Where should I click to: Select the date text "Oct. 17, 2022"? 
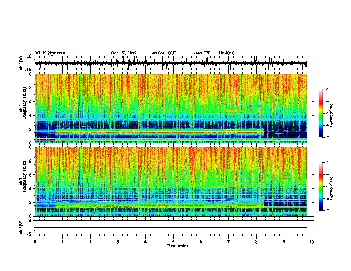[x=124, y=53]
